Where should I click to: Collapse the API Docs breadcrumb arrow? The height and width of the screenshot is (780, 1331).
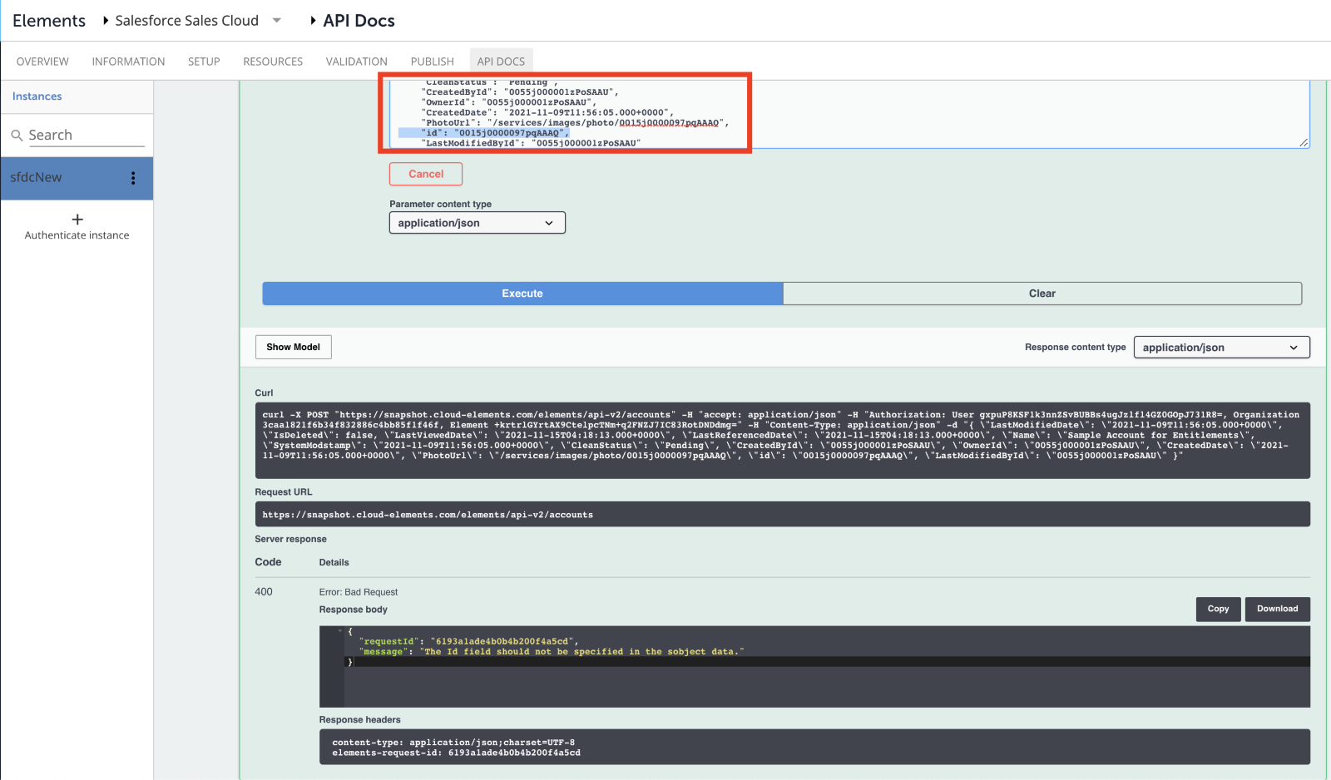[x=313, y=21]
